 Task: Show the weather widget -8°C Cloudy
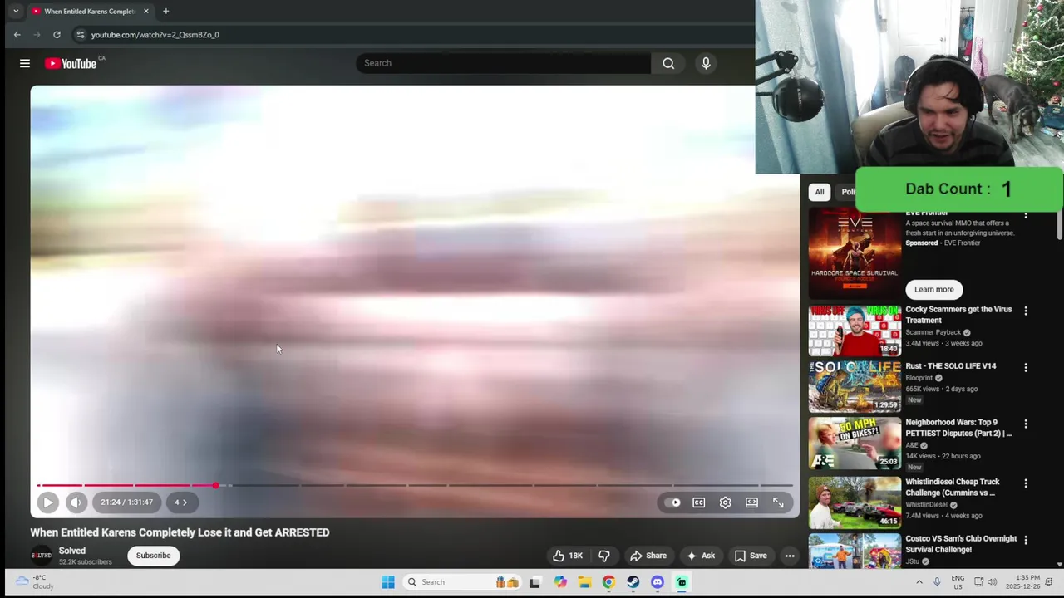pos(35,581)
